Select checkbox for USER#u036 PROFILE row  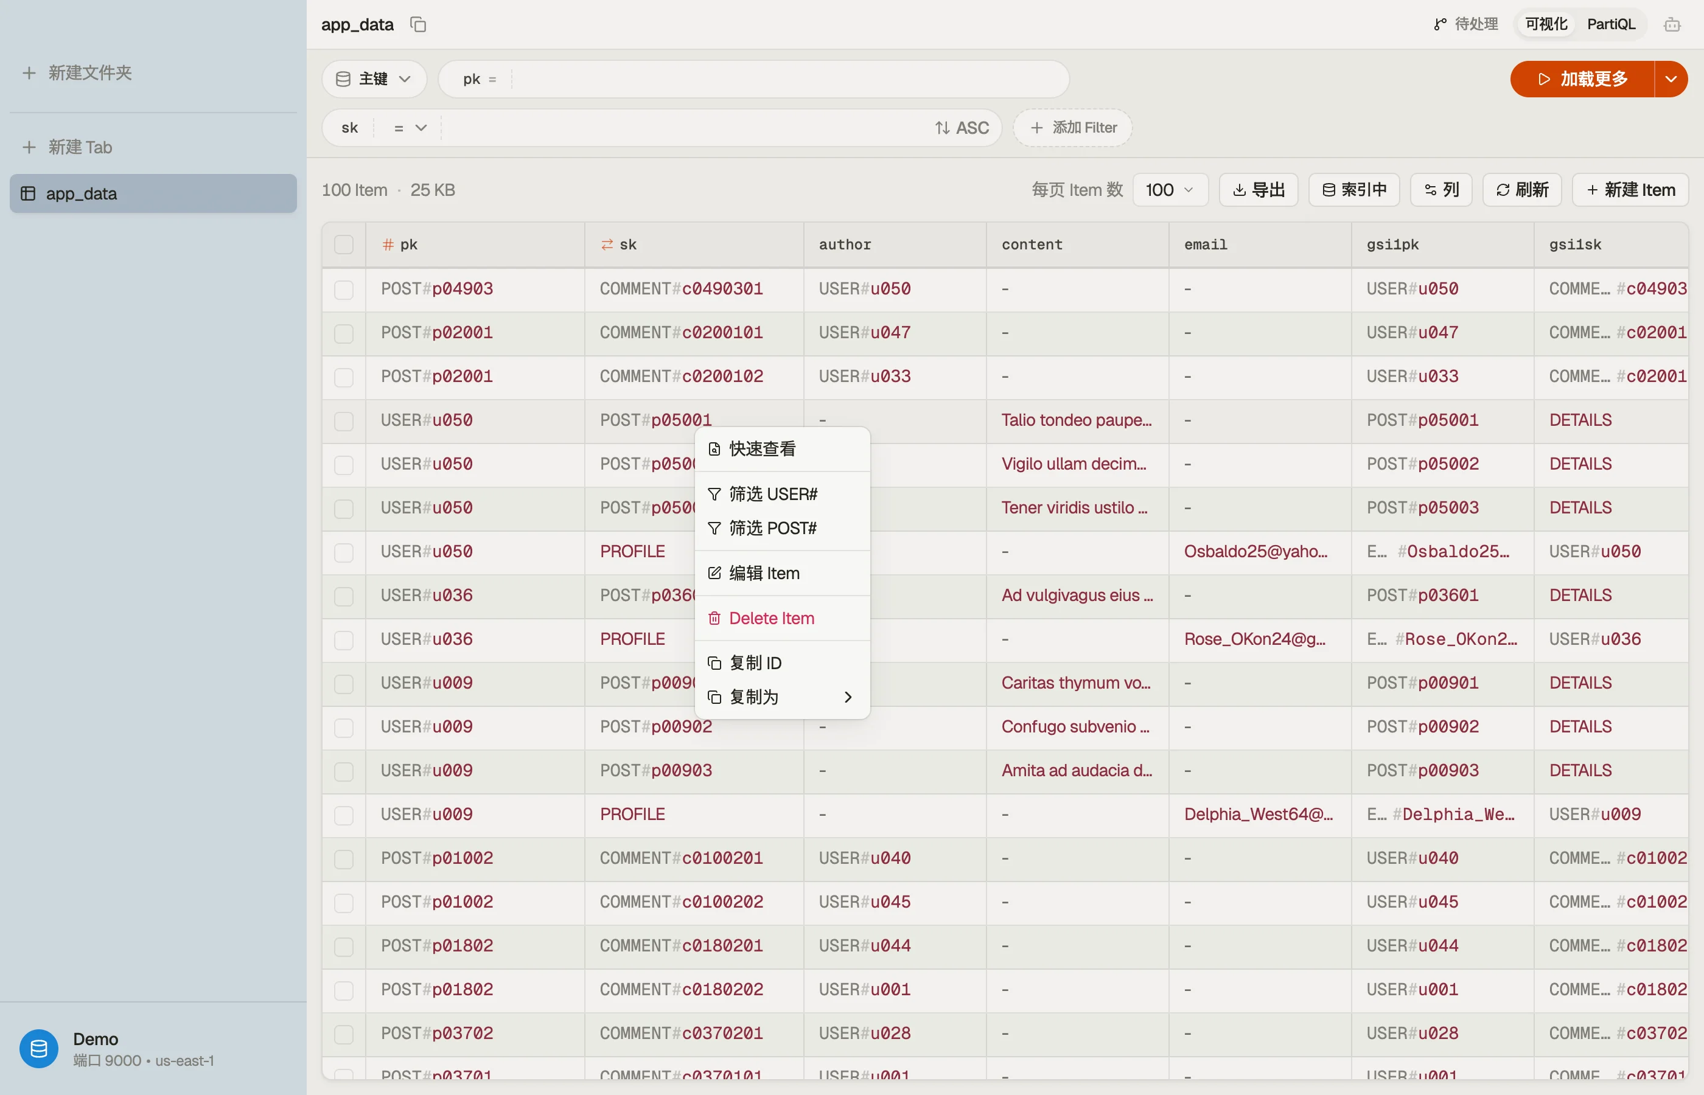343,640
